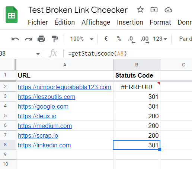
Task: Open the Fichier menu
Action: 38,22
